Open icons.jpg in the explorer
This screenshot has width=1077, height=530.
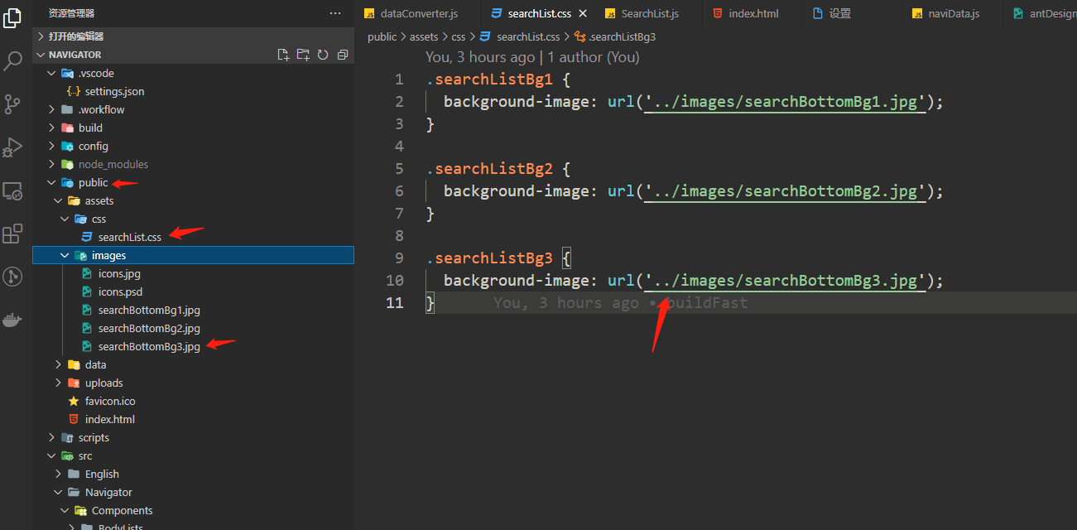tap(119, 273)
